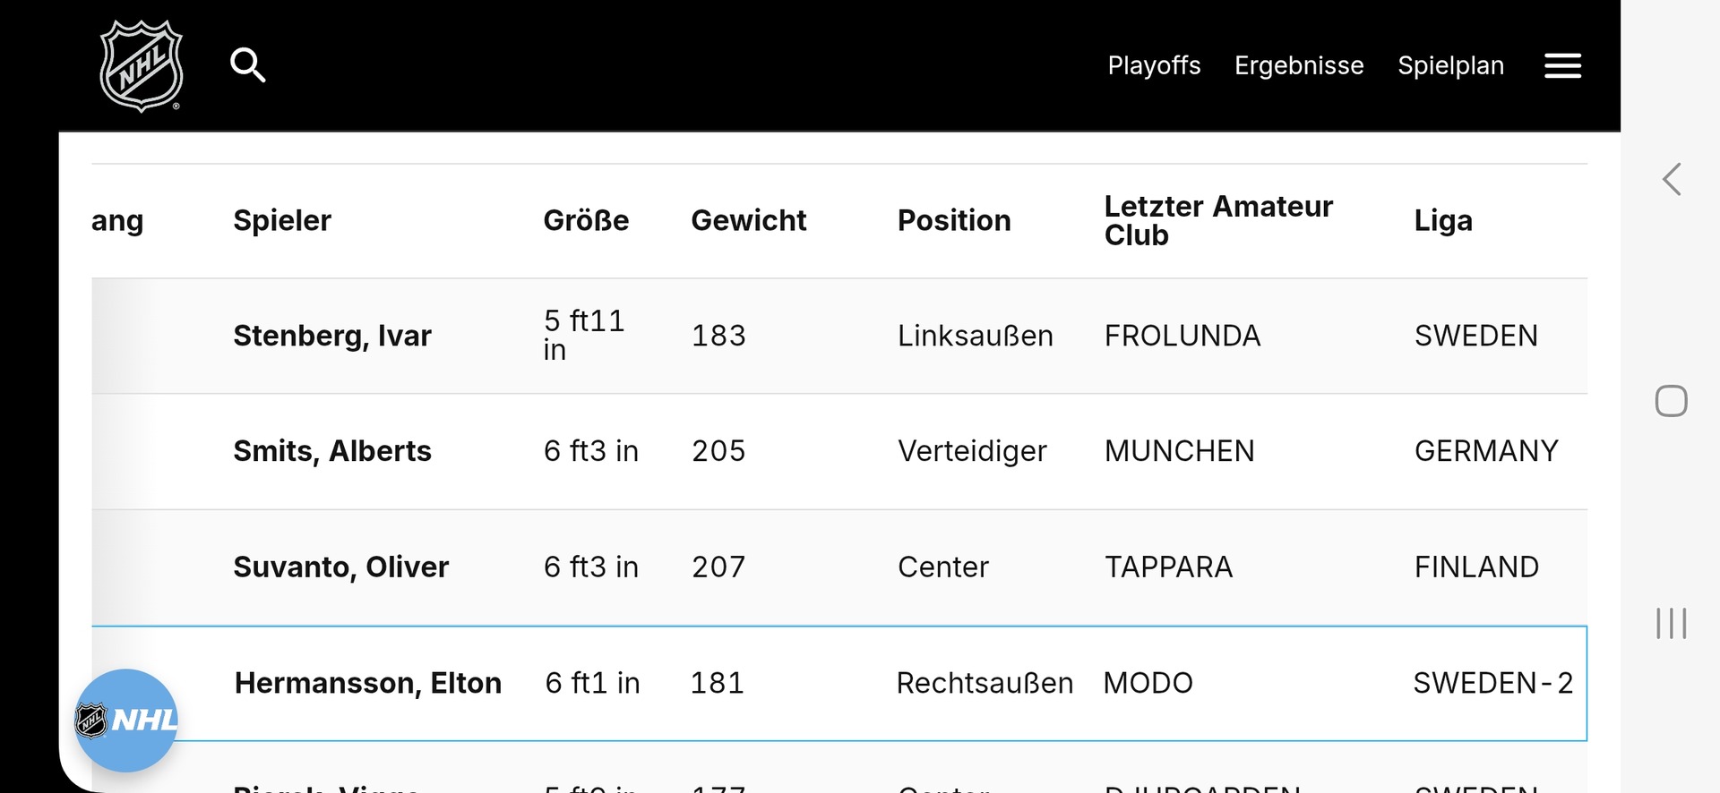Open Ergebnisse in top navigation

1299,65
